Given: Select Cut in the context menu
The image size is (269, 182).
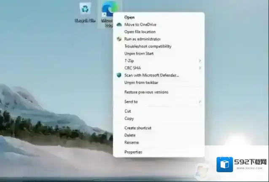Looking at the screenshot, I should pyautogui.click(x=127, y=111).
